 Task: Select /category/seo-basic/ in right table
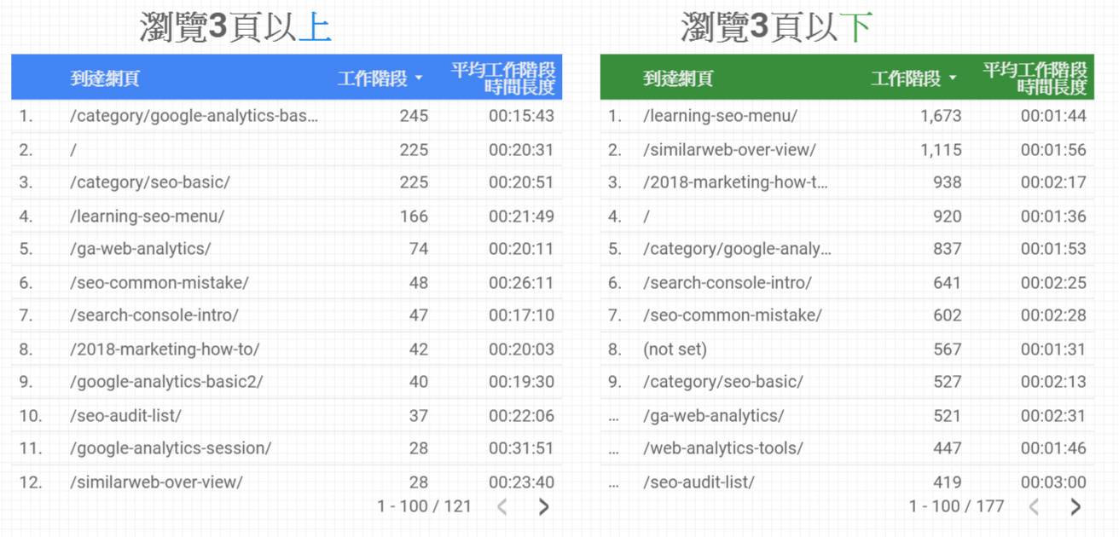[x=723, y=382]
